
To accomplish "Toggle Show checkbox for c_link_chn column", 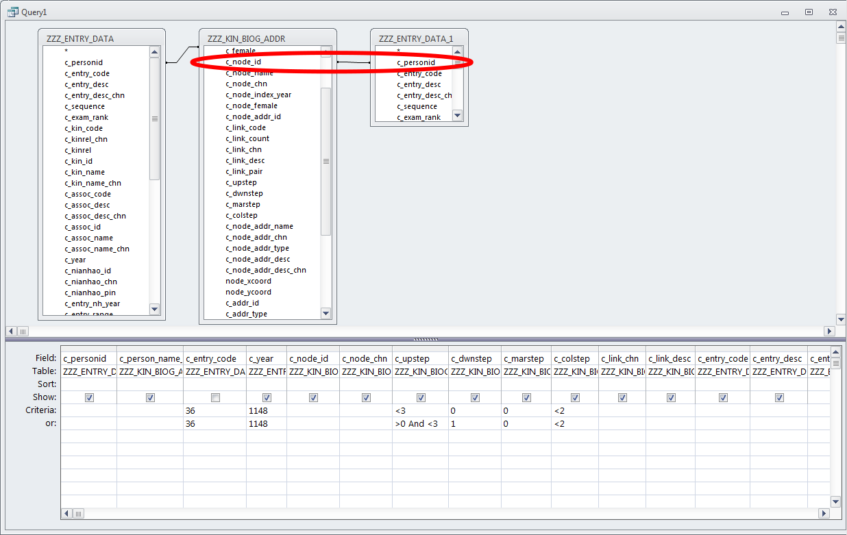I will tap(622, 397).
